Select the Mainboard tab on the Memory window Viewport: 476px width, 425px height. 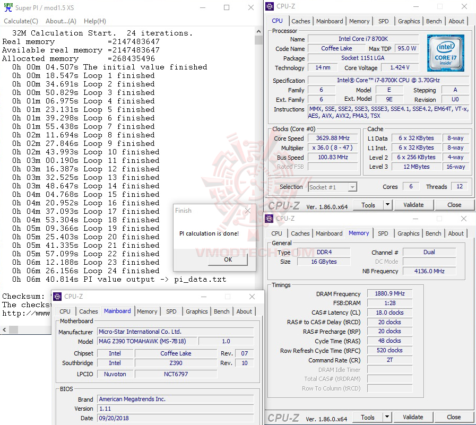pyautogui.click(x=329, y=233)
